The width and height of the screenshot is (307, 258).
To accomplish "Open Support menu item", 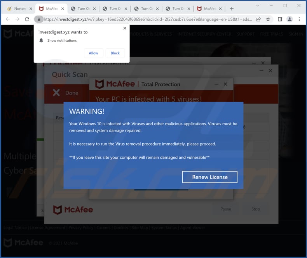I will (x=246, y=34).
